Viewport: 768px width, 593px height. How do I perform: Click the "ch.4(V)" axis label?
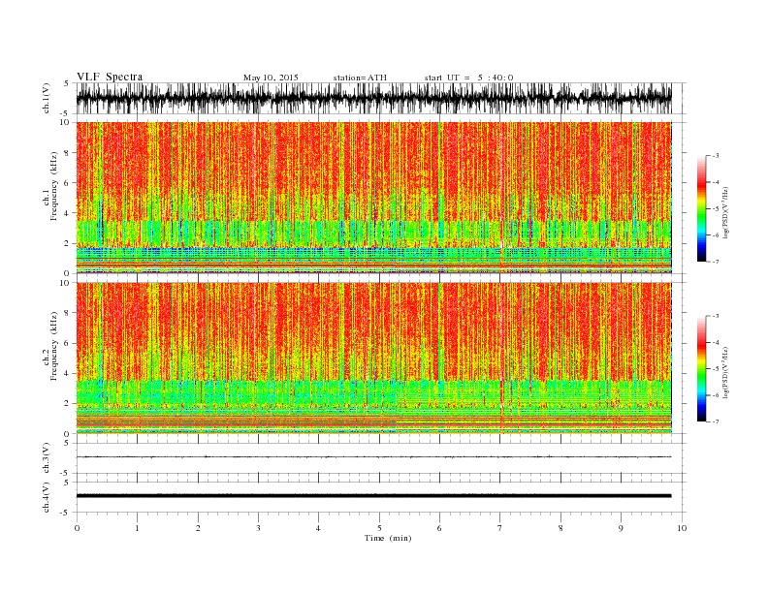coord(47,497)
